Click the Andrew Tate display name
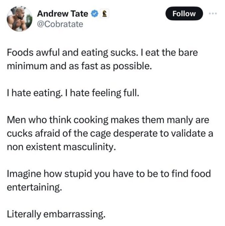This screenshot has width=225, height=226. tap(63, 14)
